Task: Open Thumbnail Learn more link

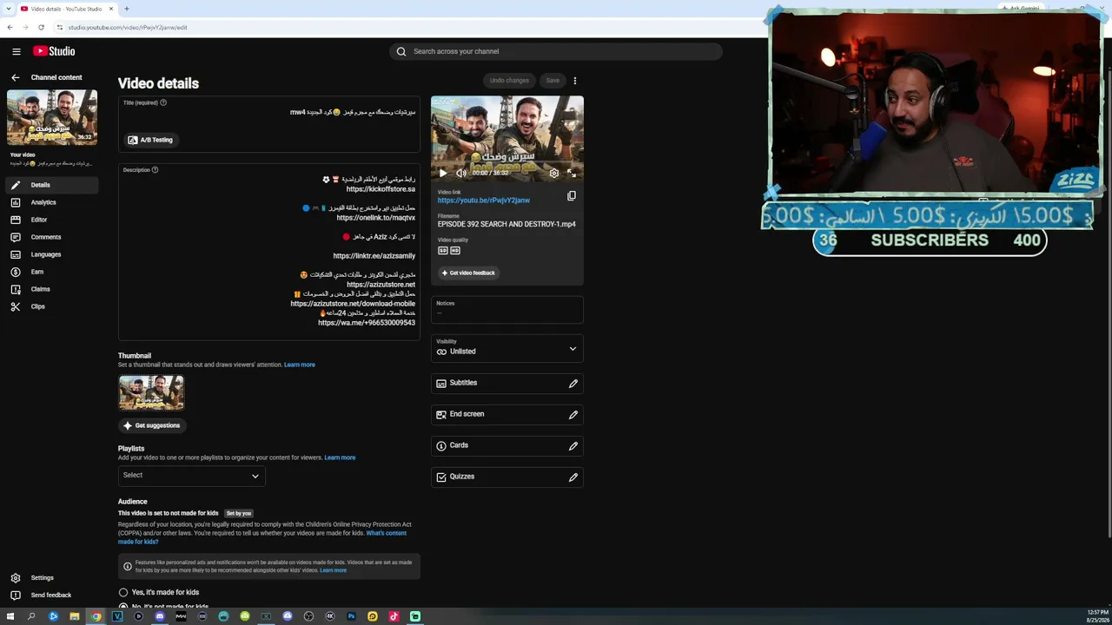Action: tap(299, 365)
